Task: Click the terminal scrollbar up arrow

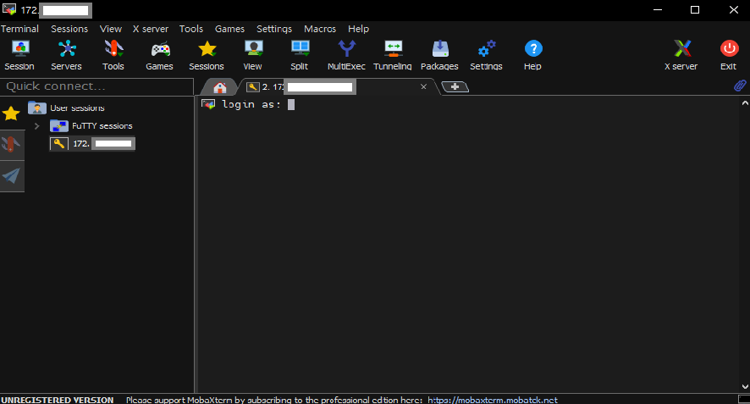Action: (745, 102)
